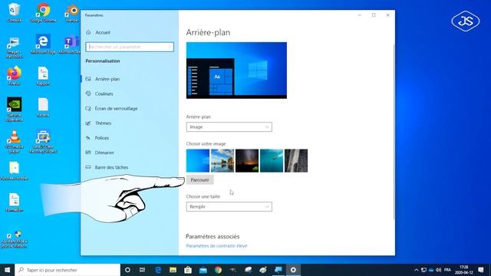Select the Rapport document on the desktop
Screen dimensions: 491x276
click(43, 76)
